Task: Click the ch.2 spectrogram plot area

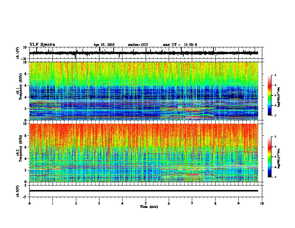Action: pos(144,153)
